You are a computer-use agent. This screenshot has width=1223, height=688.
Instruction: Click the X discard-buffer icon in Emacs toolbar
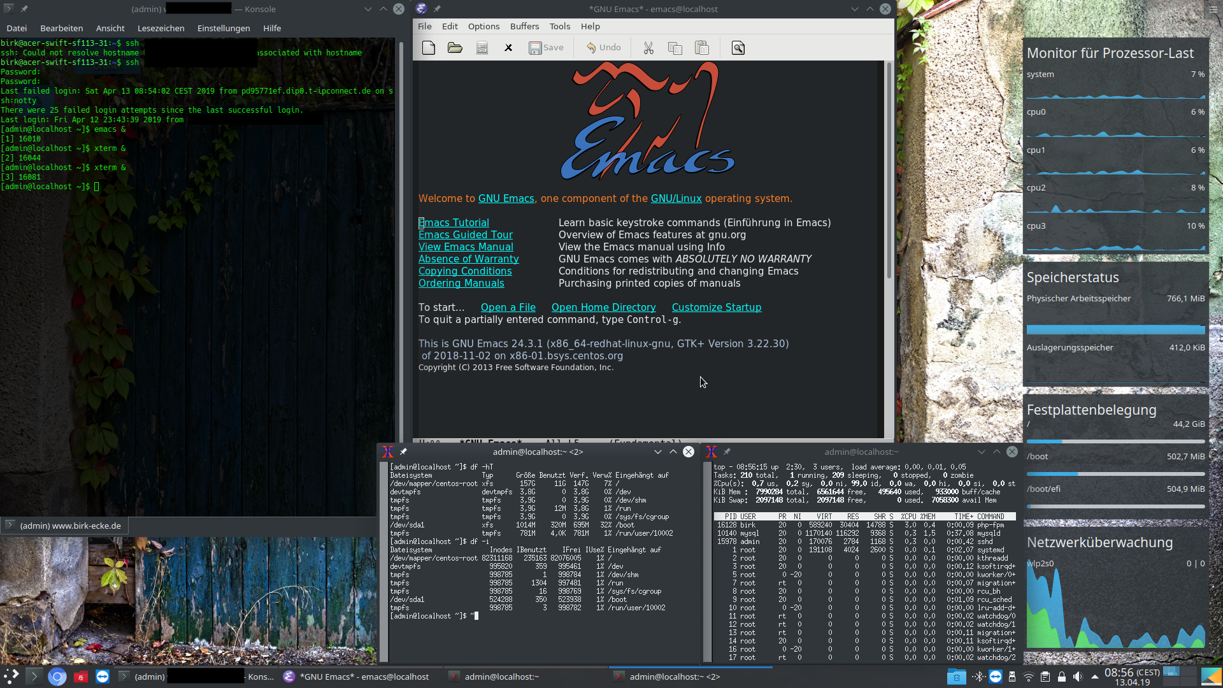(x=508, y=48)
